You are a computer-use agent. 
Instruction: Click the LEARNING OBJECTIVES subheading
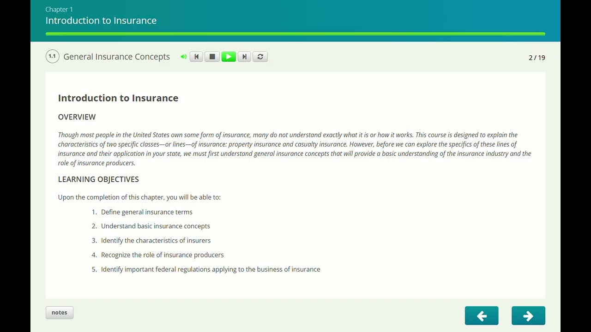(x=98, y=179)
